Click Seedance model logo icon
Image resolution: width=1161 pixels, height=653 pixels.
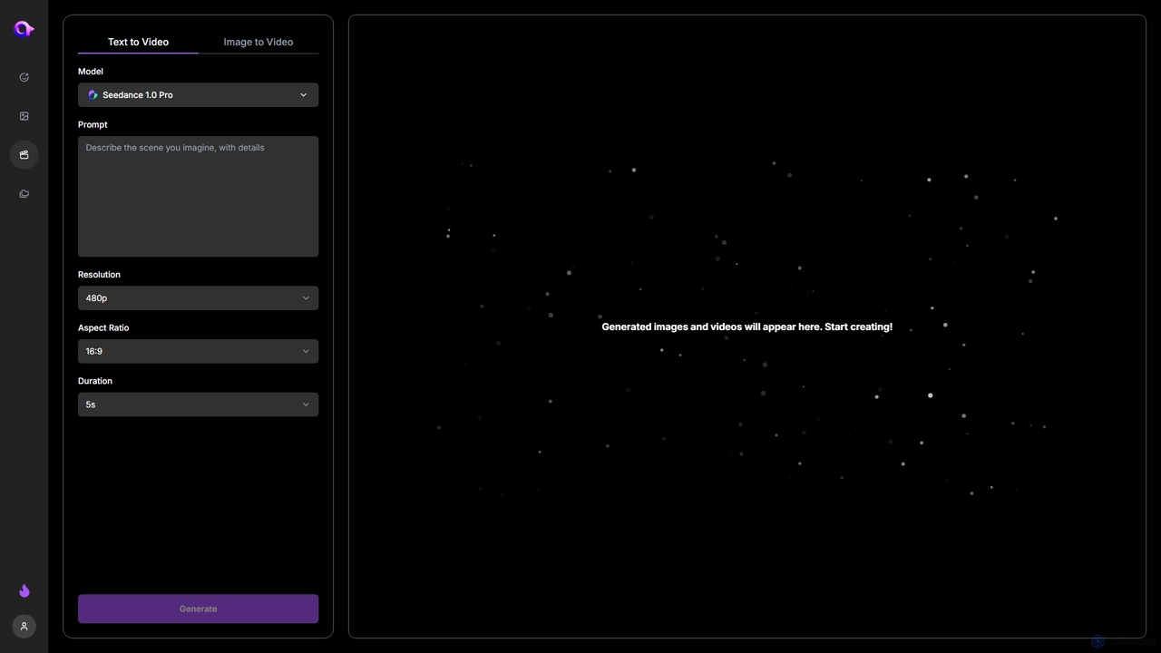pos(93,95)
